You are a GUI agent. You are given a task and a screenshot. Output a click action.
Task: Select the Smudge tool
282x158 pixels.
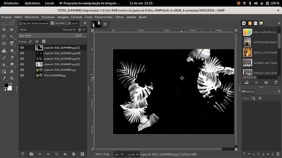12,65
